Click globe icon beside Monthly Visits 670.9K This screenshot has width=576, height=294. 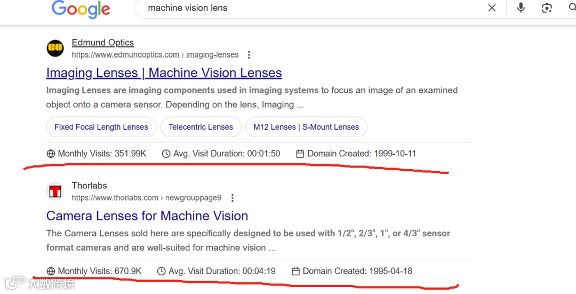point(51,271)
